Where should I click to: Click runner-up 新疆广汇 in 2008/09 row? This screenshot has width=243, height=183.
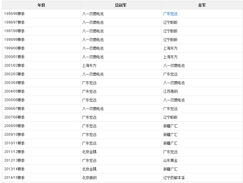170,126
